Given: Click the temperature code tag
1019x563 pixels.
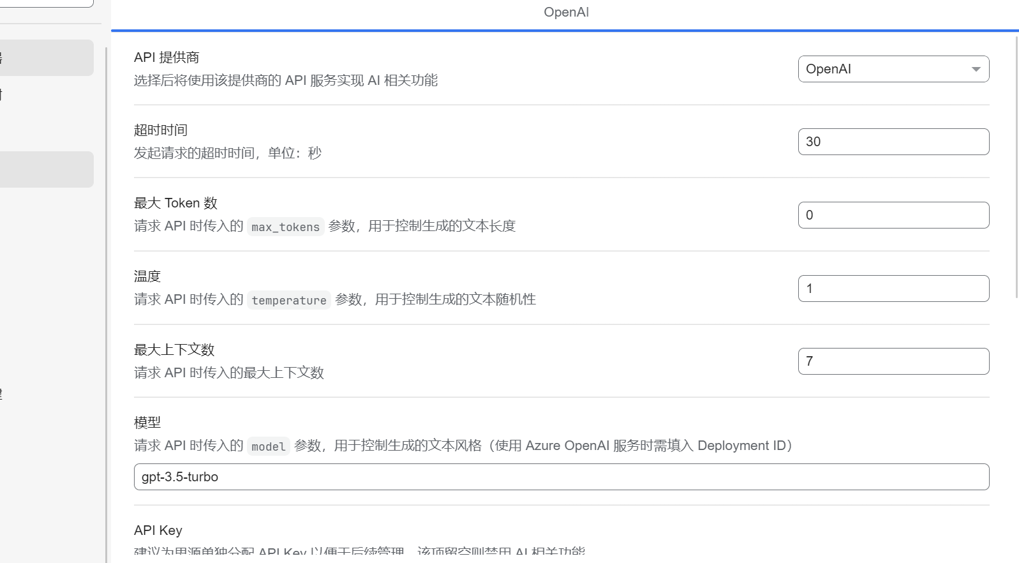Looking at the screenshot, I should pos(288,301).
